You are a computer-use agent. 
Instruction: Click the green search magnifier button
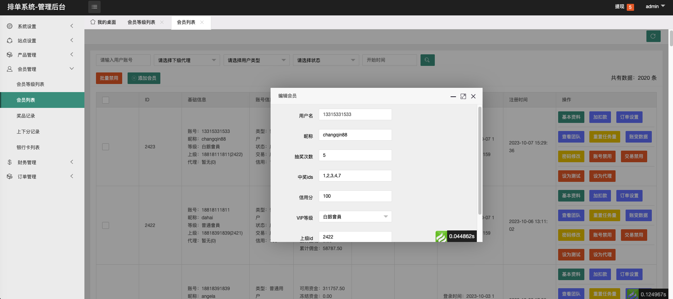(x=427, y=60)
